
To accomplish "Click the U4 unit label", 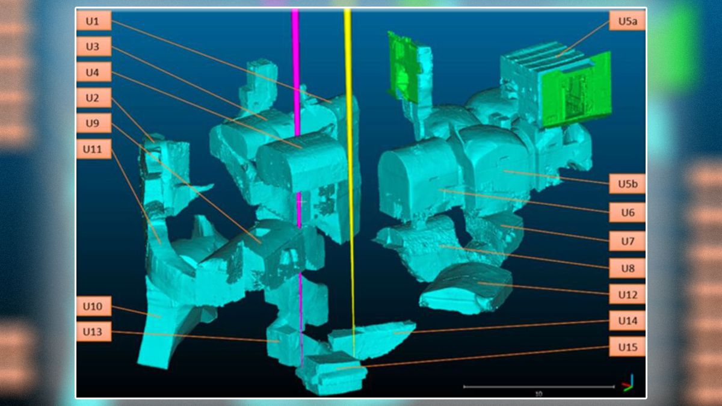I will (94, 72).
